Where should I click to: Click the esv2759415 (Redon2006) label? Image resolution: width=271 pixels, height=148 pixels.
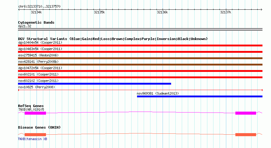click(38, 55)
